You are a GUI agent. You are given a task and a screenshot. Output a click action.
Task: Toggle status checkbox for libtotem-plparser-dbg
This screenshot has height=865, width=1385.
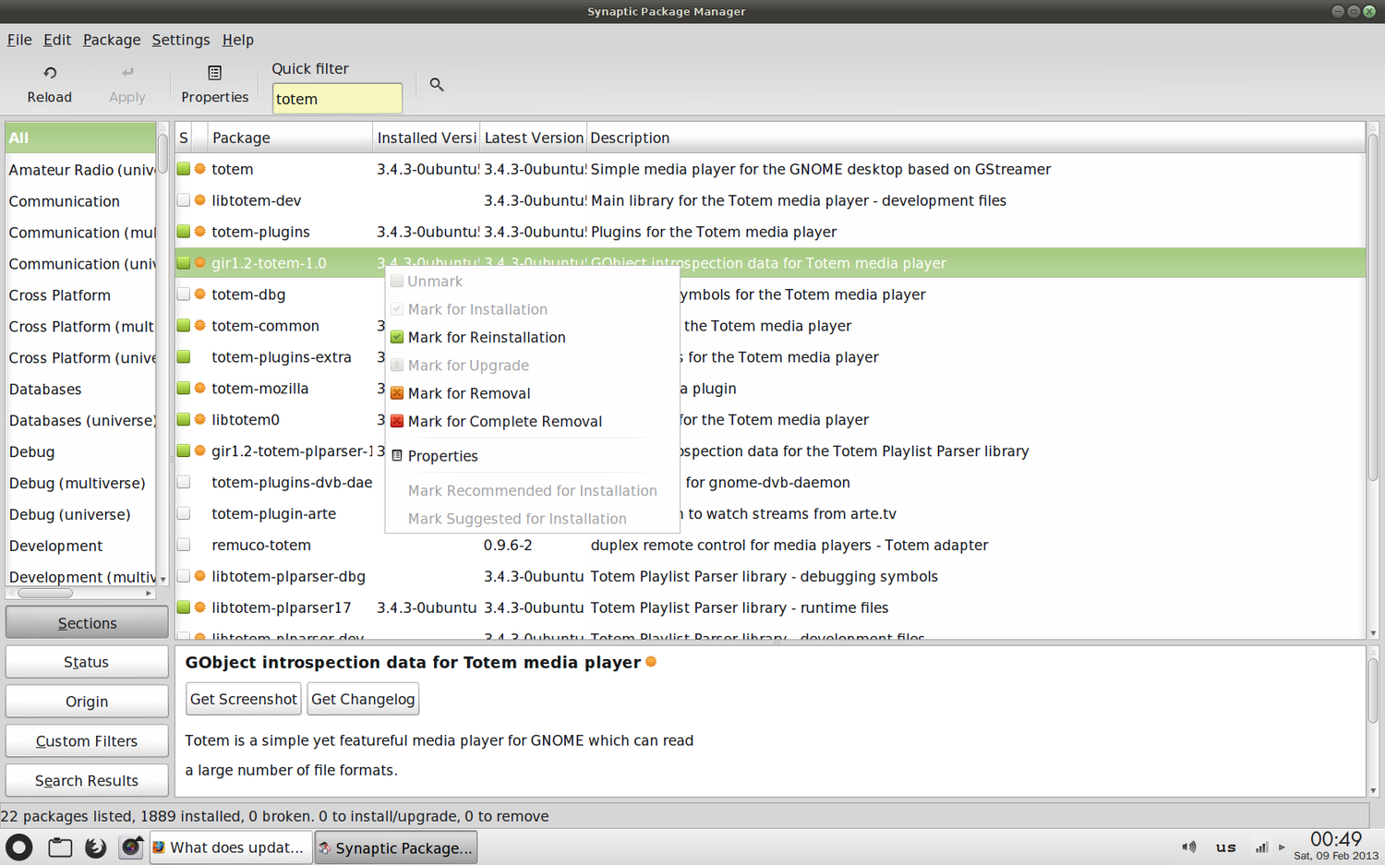coord(184,576)
